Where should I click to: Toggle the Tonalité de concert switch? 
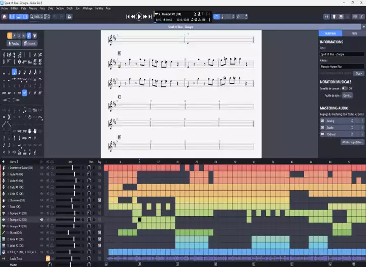pos(344,88)
